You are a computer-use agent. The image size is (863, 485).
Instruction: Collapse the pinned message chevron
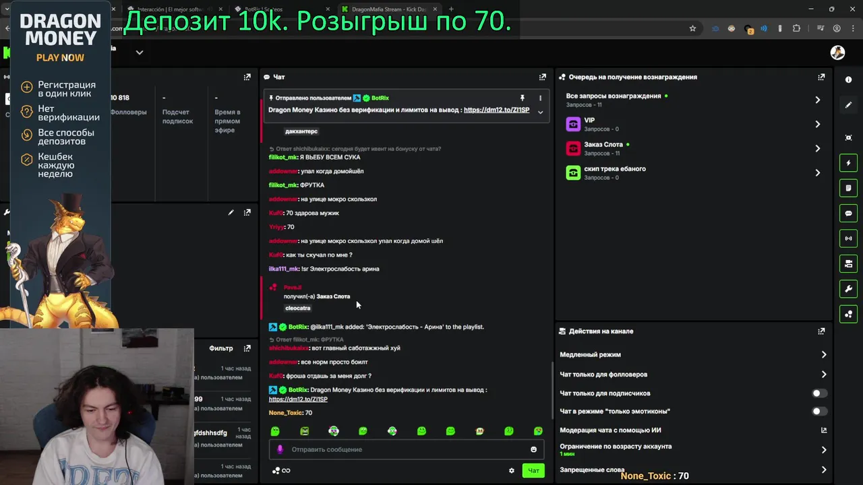coord(540,112)
